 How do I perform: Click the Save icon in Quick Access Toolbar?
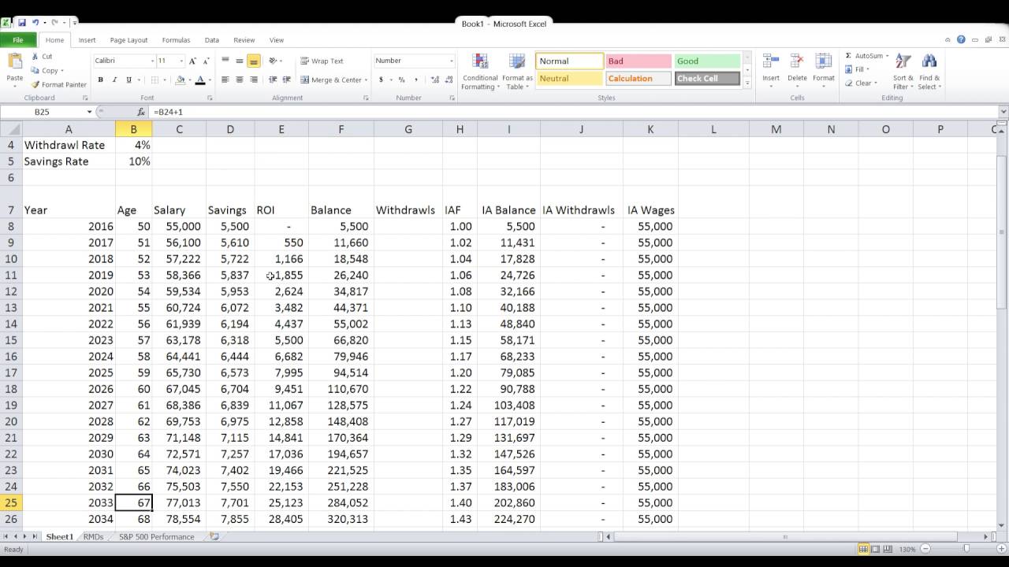coord(22,23)
